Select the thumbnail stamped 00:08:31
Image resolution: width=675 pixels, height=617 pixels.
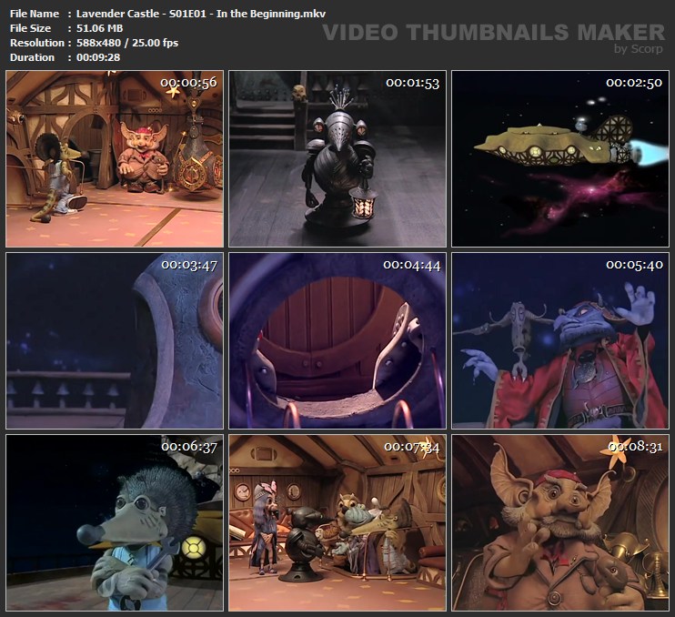tap(560, 522)
